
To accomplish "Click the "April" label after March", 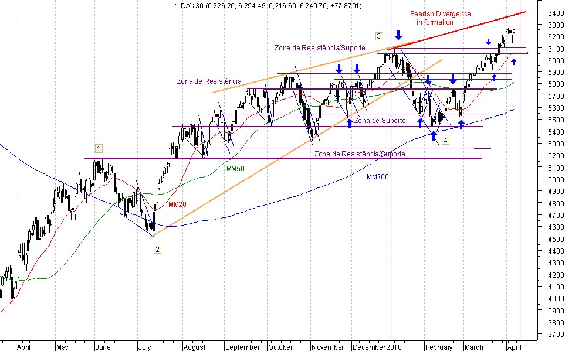I will point(515,347).
